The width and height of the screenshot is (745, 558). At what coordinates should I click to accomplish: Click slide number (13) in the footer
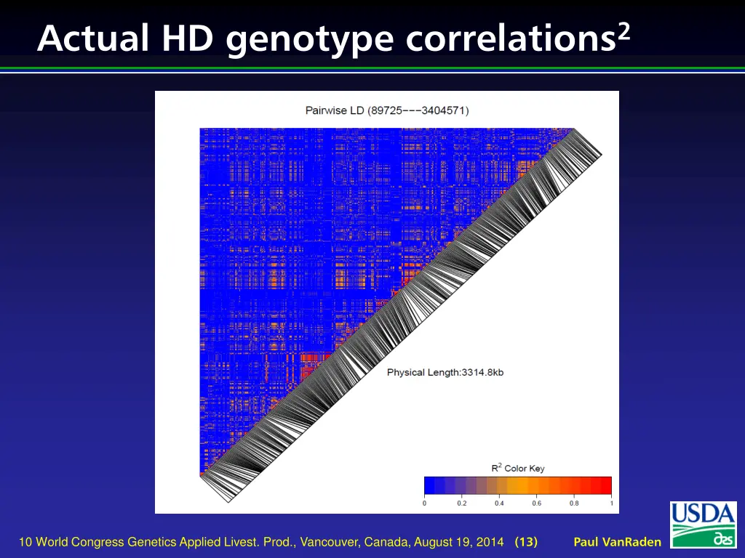(526, 541)
